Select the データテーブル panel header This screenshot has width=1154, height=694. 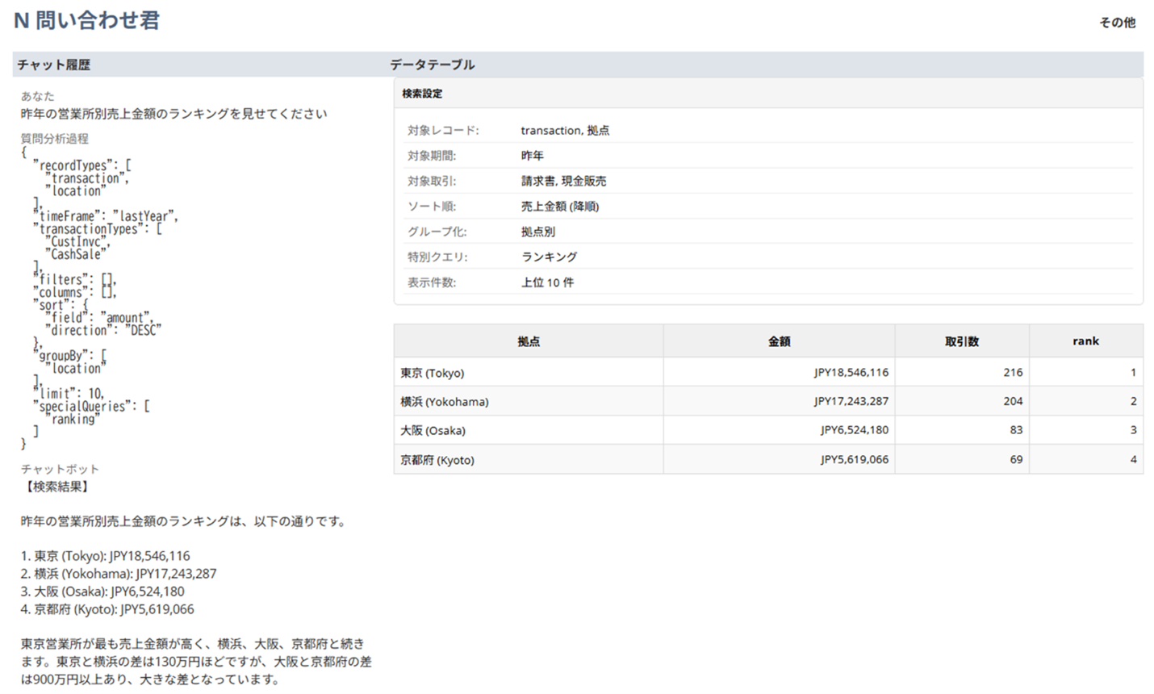tap(433, 65)
